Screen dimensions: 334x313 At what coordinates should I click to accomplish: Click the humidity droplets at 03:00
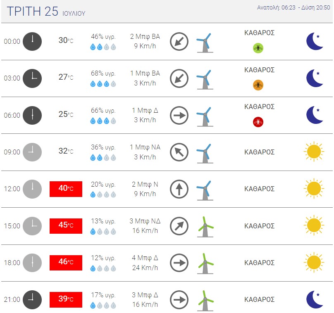[x=103, y=84]
